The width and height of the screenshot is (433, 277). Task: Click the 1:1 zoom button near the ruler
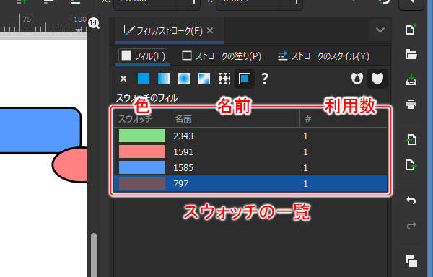[94, 23]
